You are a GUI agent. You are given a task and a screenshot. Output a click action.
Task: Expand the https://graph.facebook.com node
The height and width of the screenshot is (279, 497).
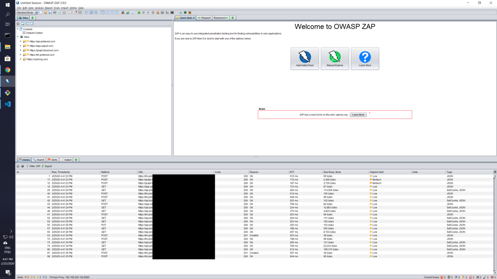[x=21, y=50]
